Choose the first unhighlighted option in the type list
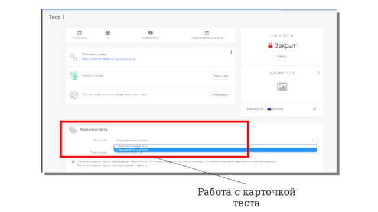The height and width of the screenshot is (212, 378). coord(215,146)
